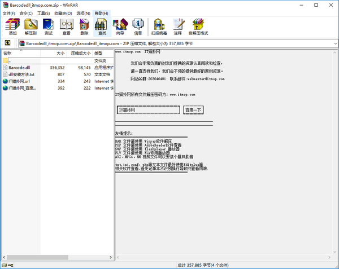Minimize the WinRAR window
Screen dimensions: 339x269
point(301,5)
